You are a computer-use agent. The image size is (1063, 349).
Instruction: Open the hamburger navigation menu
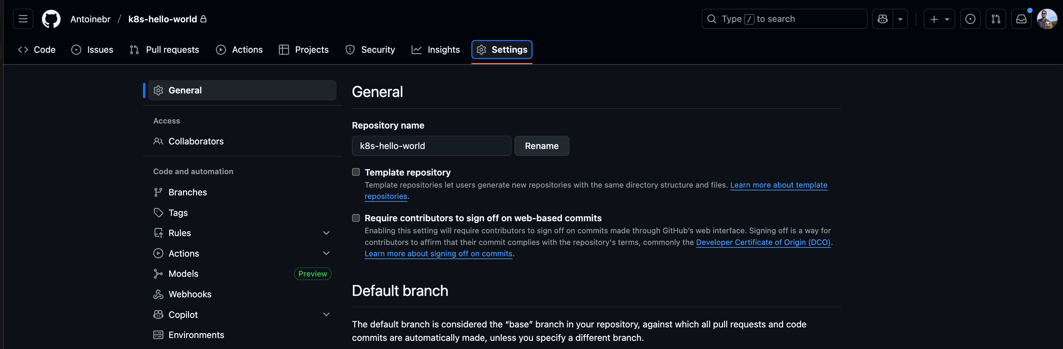click(23, 19)
